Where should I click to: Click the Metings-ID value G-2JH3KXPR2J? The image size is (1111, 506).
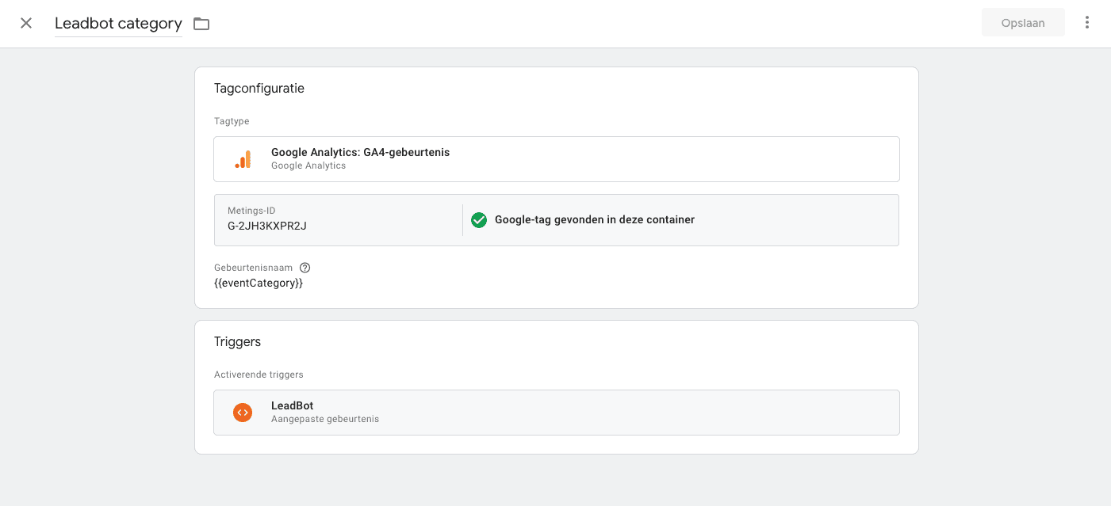(267, 226)
